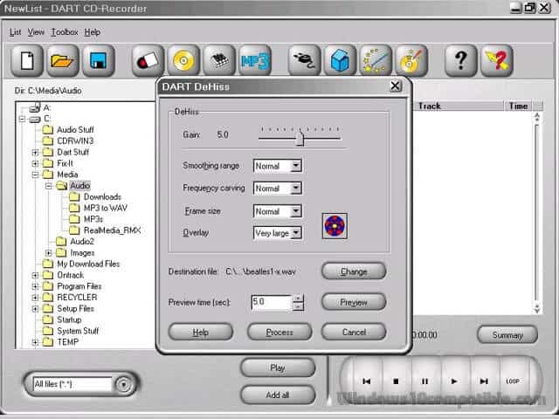Click the overlay pattern icon in DeHiss

(335, 224)
